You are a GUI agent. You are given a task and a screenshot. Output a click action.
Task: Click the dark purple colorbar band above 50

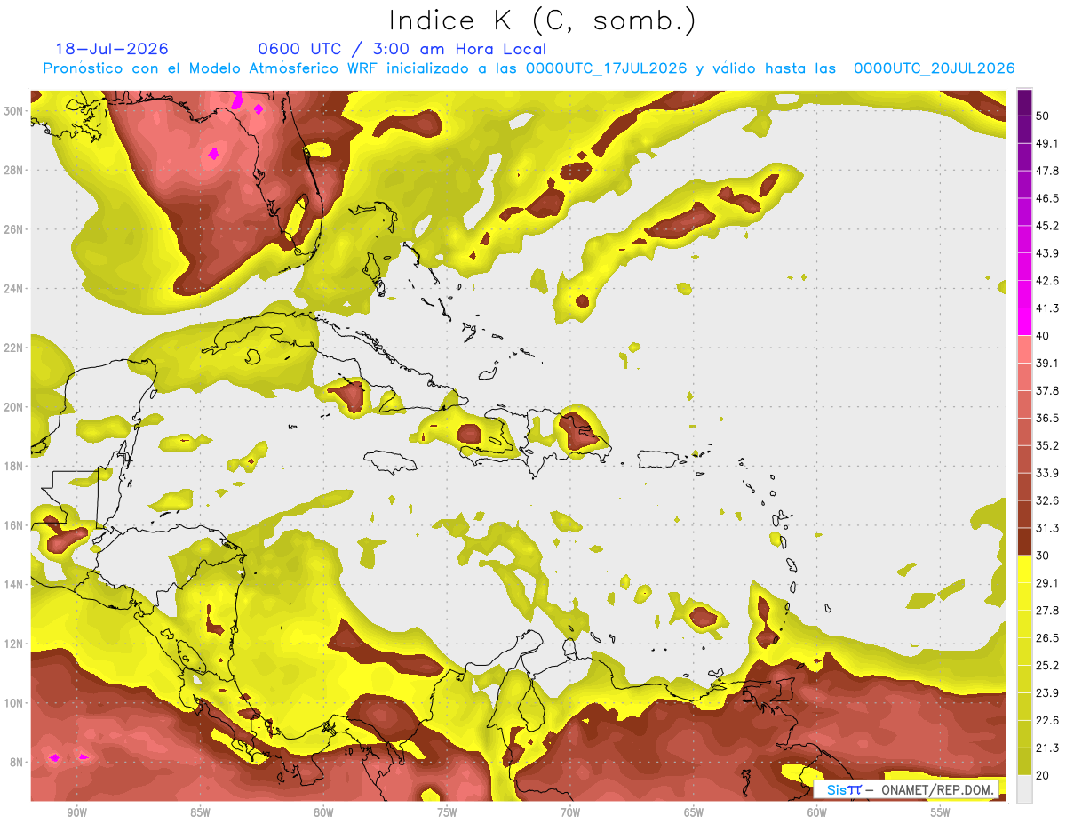[1025, 102]
